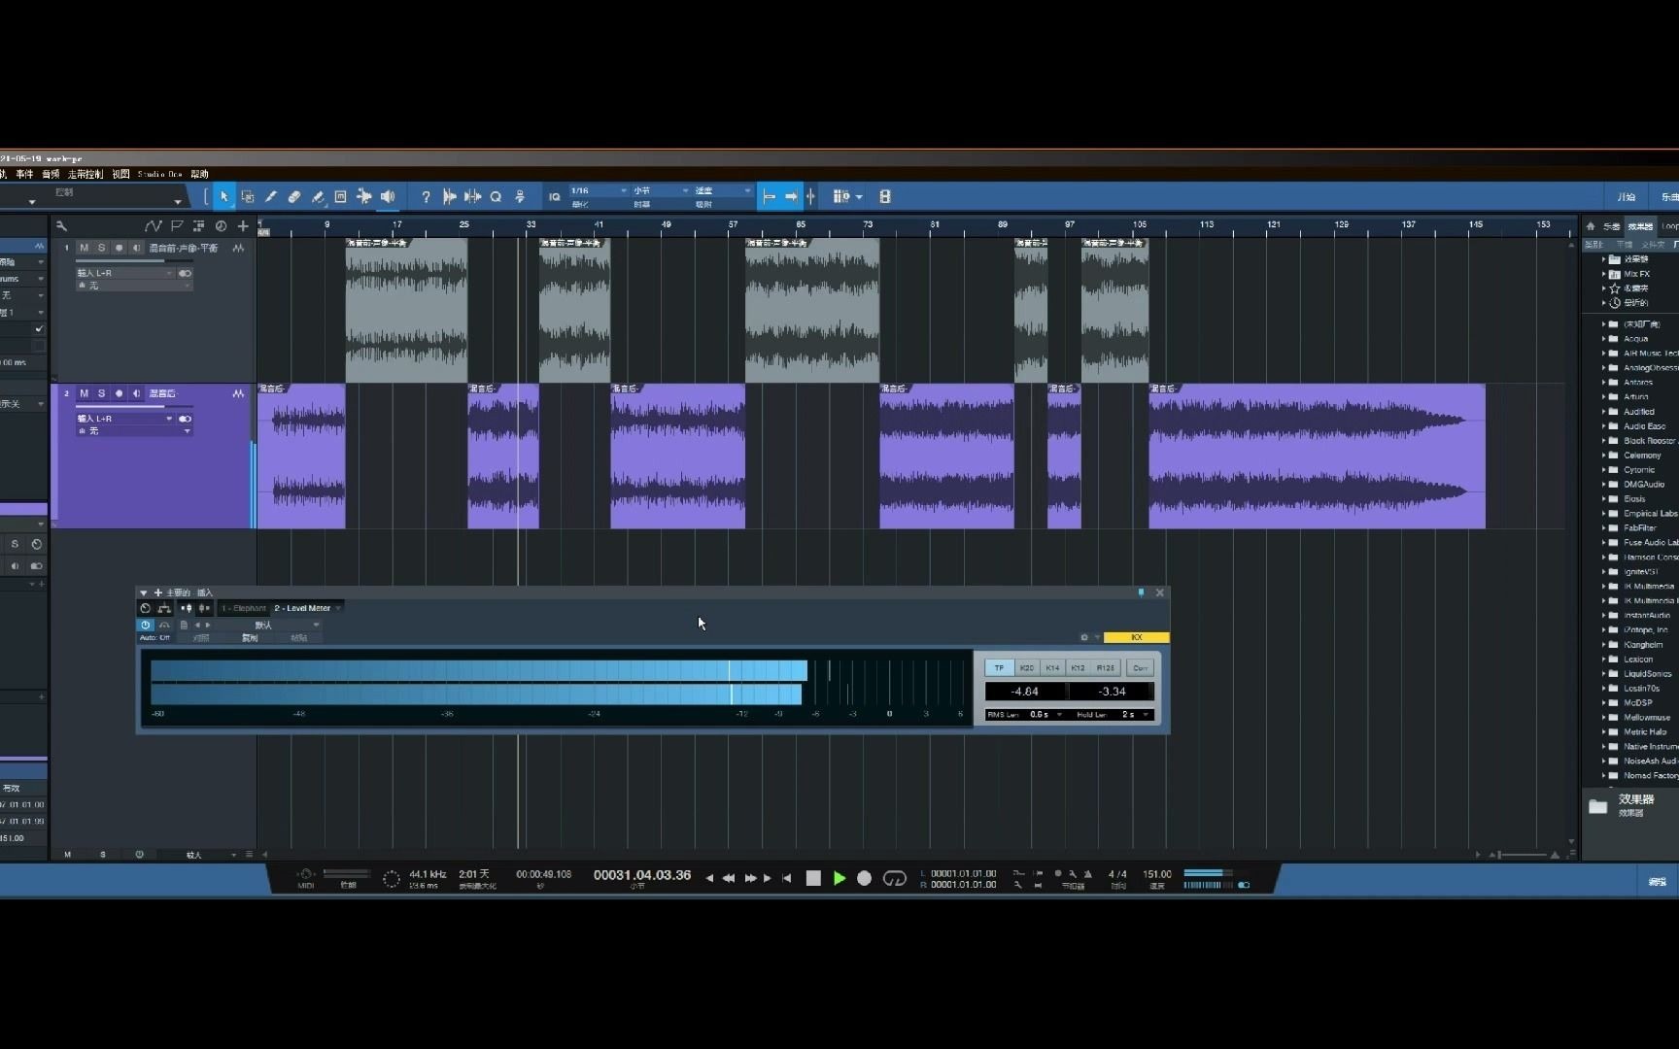Select the Bend tool
Screen dimensions: 1679x1049
[x=364, y=197]
